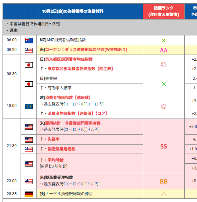Select NZ)ANZ消費者信頼感指数 text
Image resolution: width=197 pixels, height=202 pixels.
[x=63, y=40]
